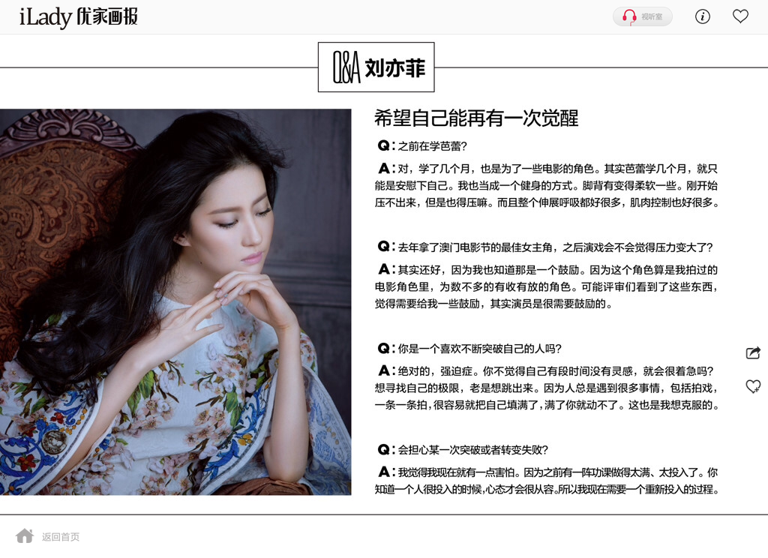Click the headline 希望自己能再有一次觉醒

(476, 118)
